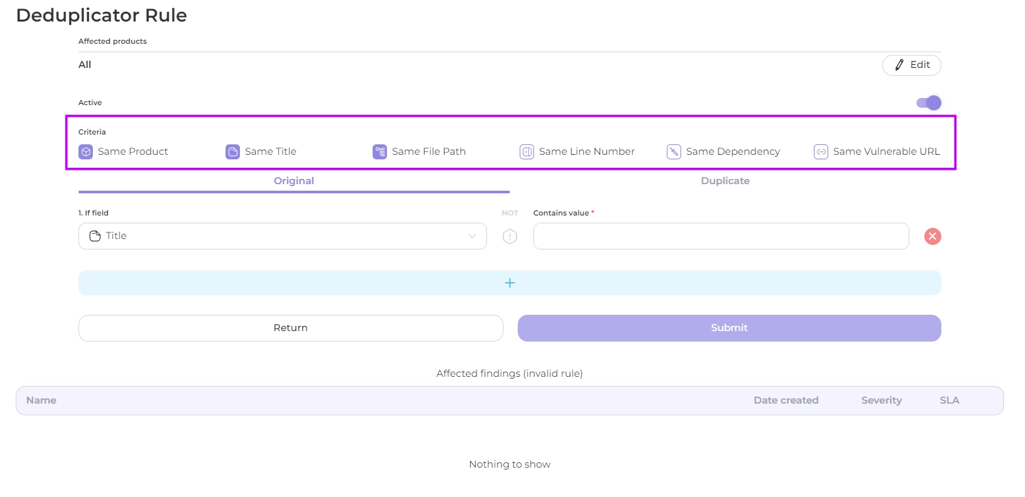Viewport: 1025px width, 497px height.
Task: Click the Return button
Action: [x=290, y=328]
